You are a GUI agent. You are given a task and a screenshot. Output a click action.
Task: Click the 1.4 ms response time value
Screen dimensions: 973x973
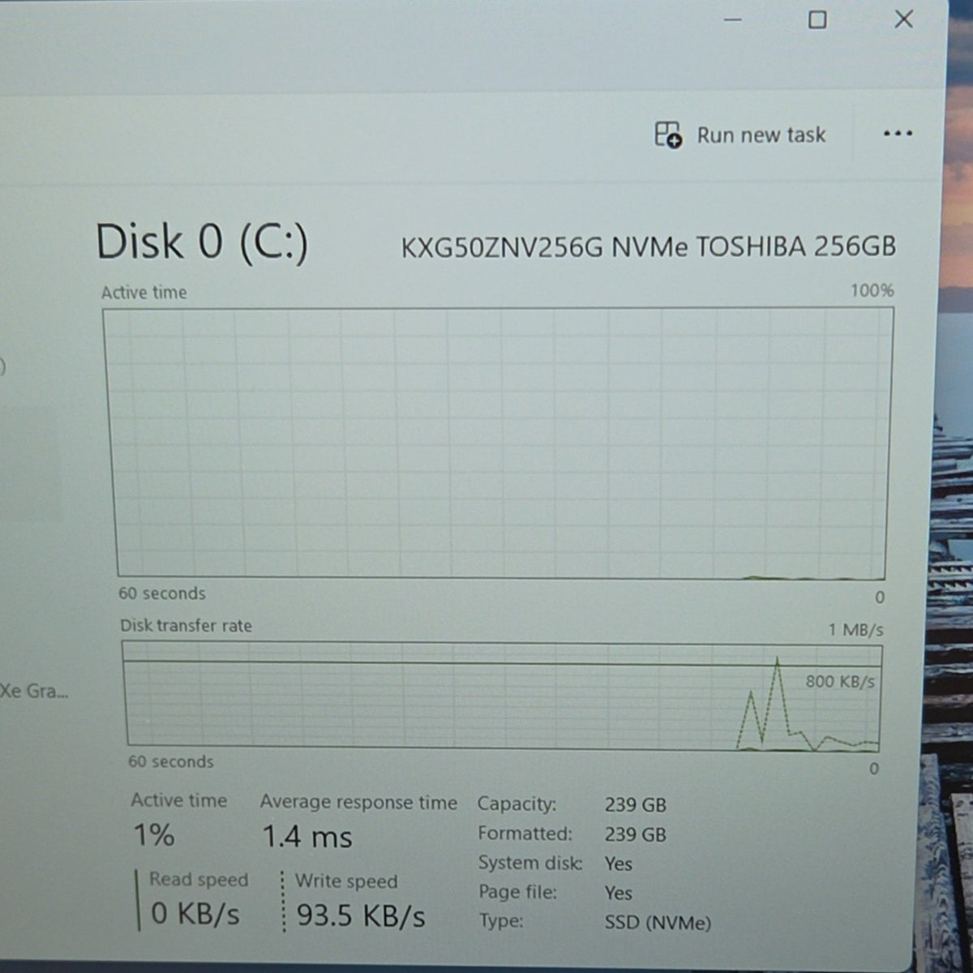307,837
